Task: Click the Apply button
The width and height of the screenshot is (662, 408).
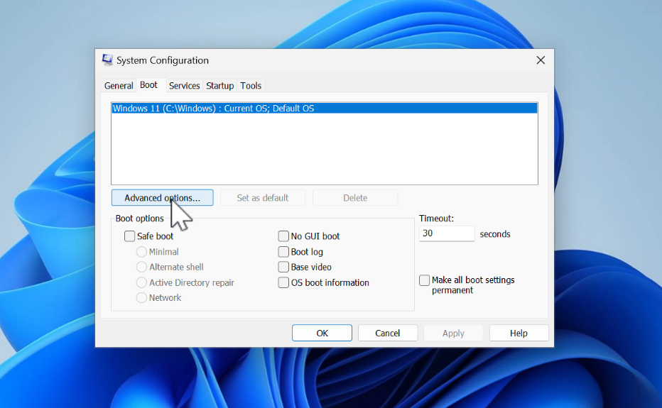Action: pos(453,333)
